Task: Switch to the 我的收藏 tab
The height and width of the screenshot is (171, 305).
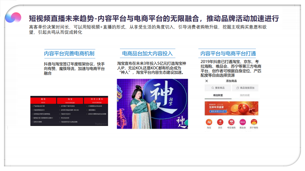Action: (245, 95)
